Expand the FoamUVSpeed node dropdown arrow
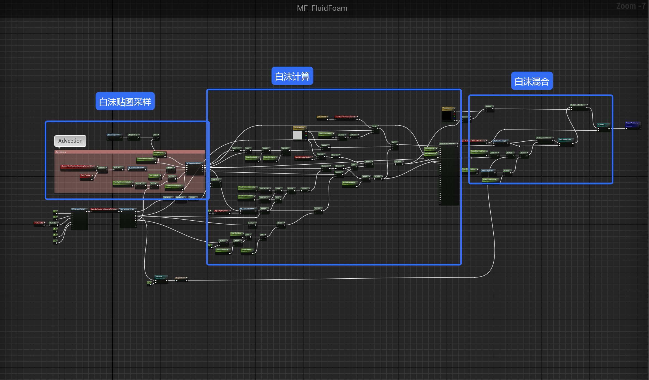Viewport: 649px width, 380px height. point(165,153)
